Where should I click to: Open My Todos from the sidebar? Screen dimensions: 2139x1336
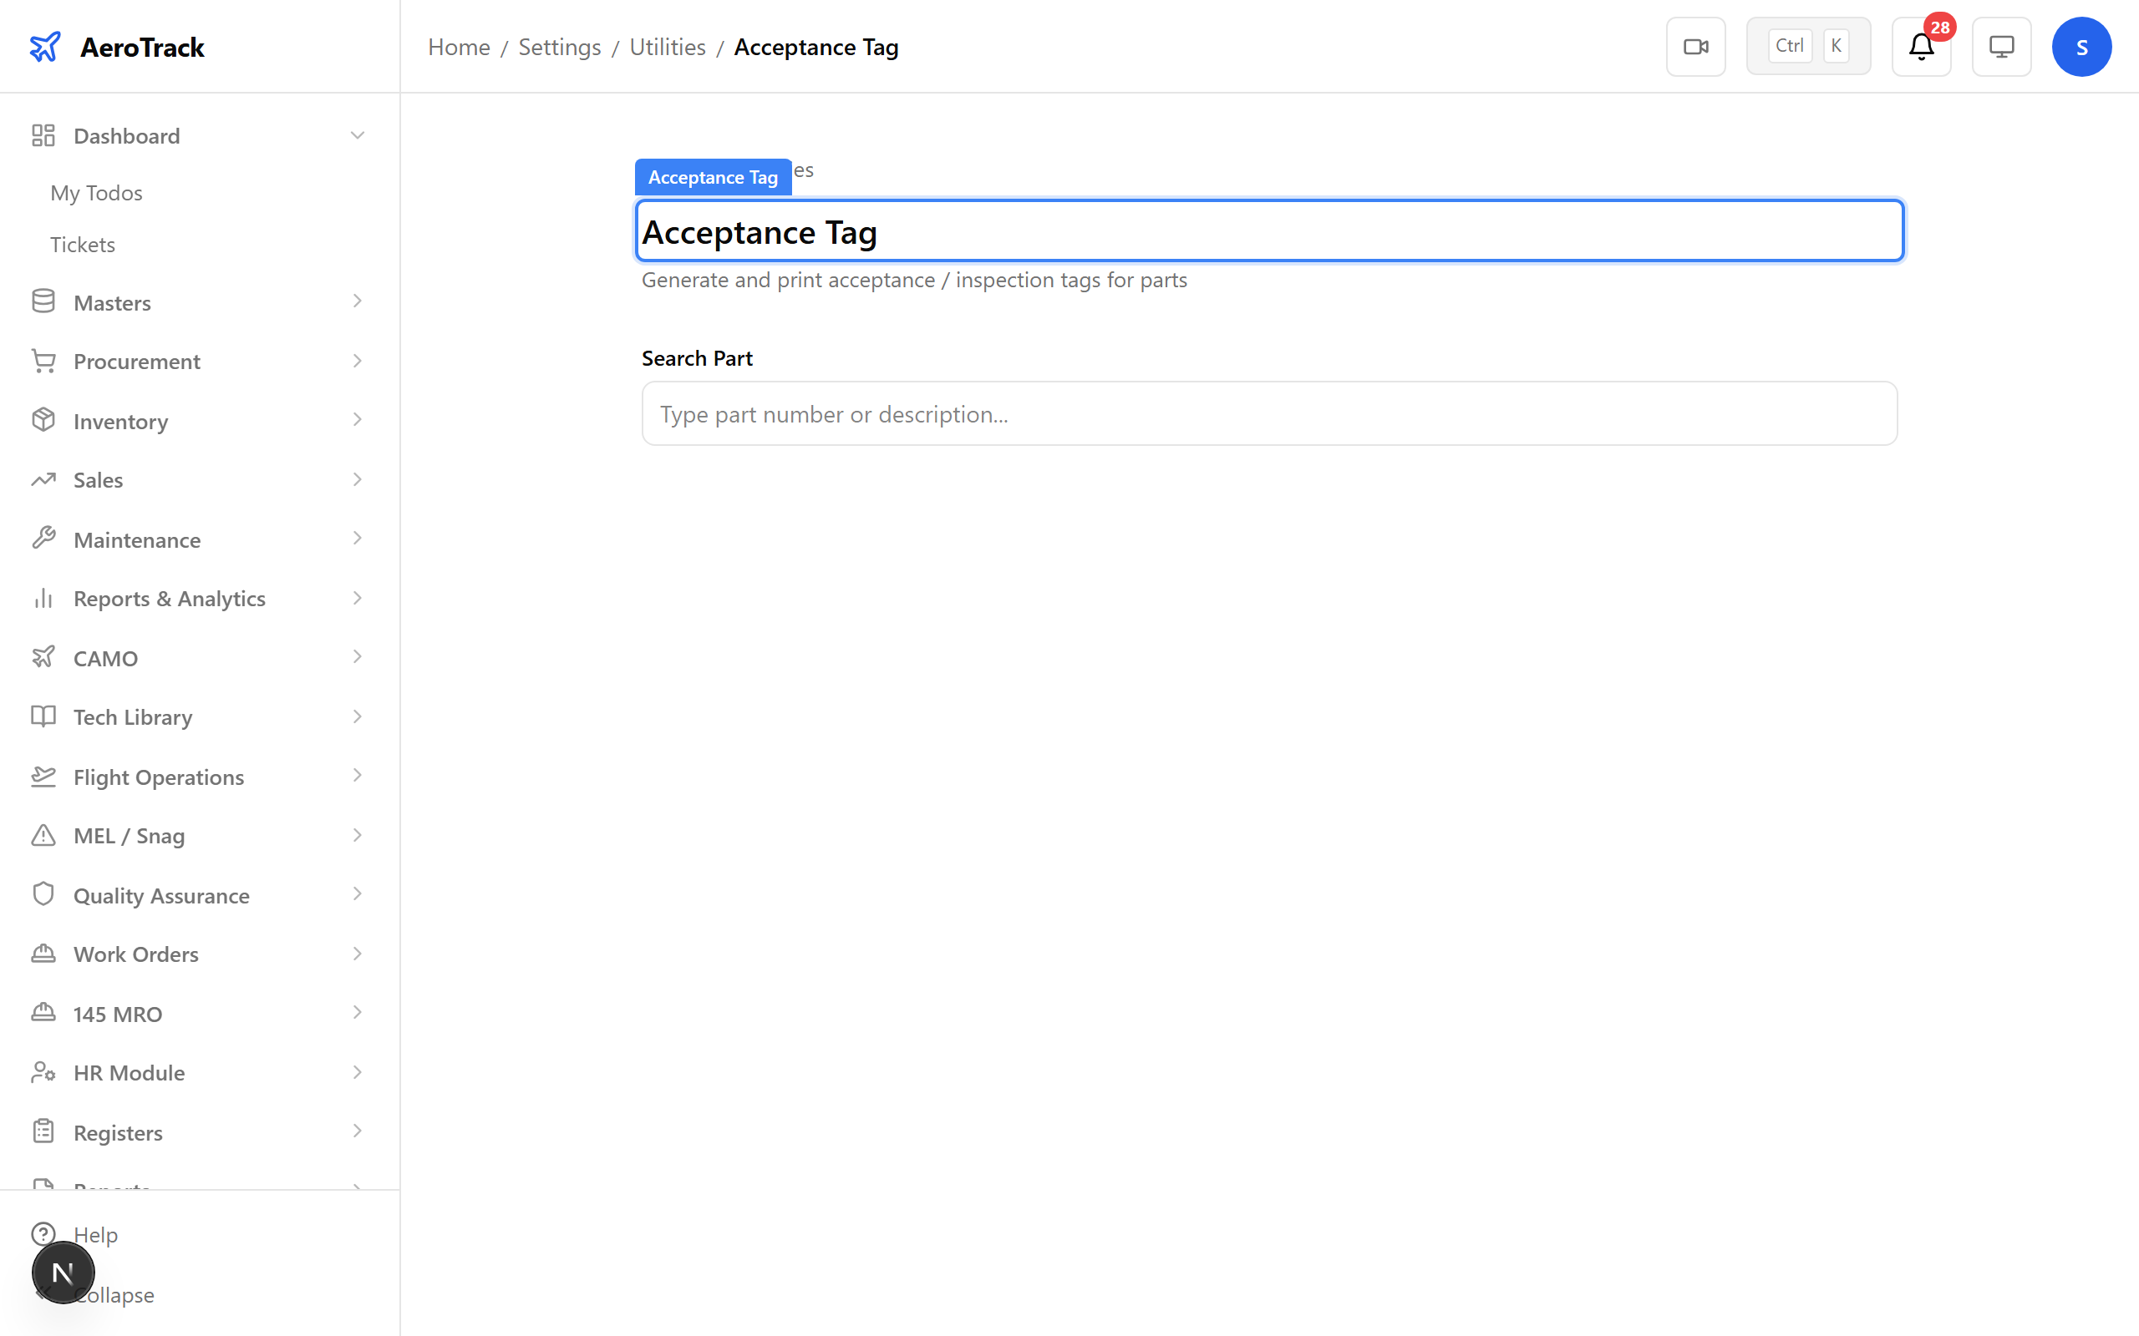[x=96, y=193]
